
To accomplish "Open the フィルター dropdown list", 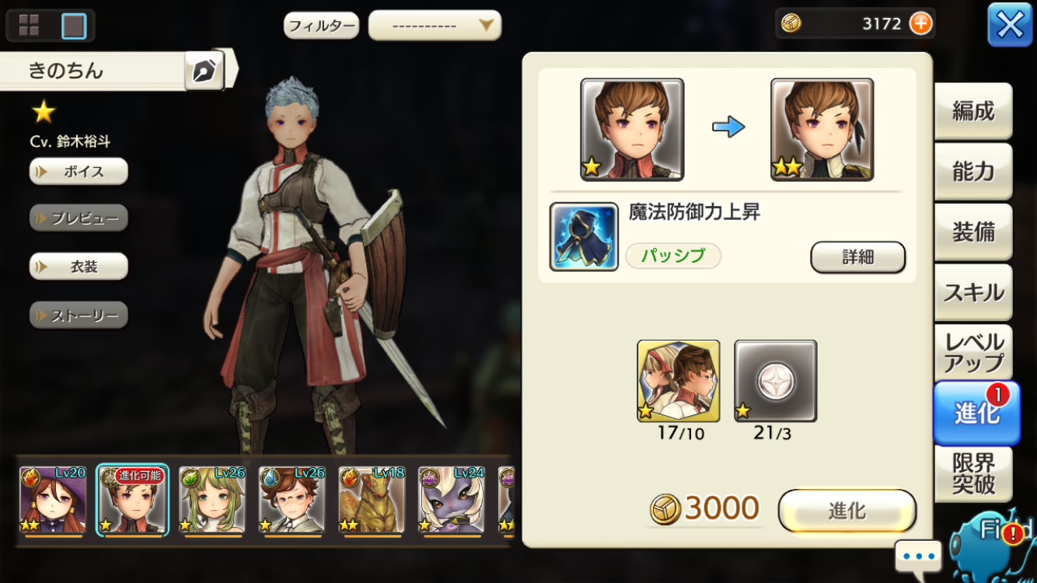I will click(435, 26).
